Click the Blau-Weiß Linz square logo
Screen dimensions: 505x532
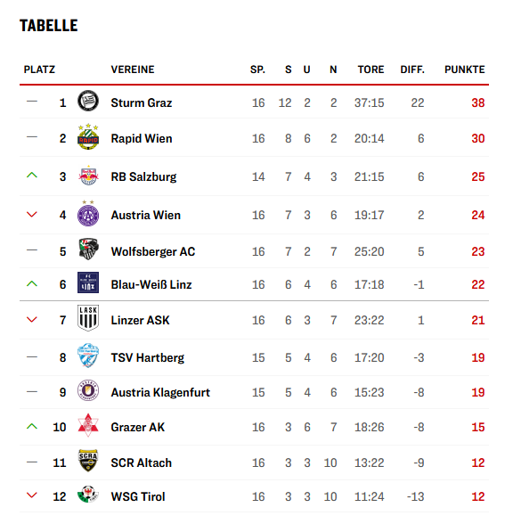tap(88, 282)
